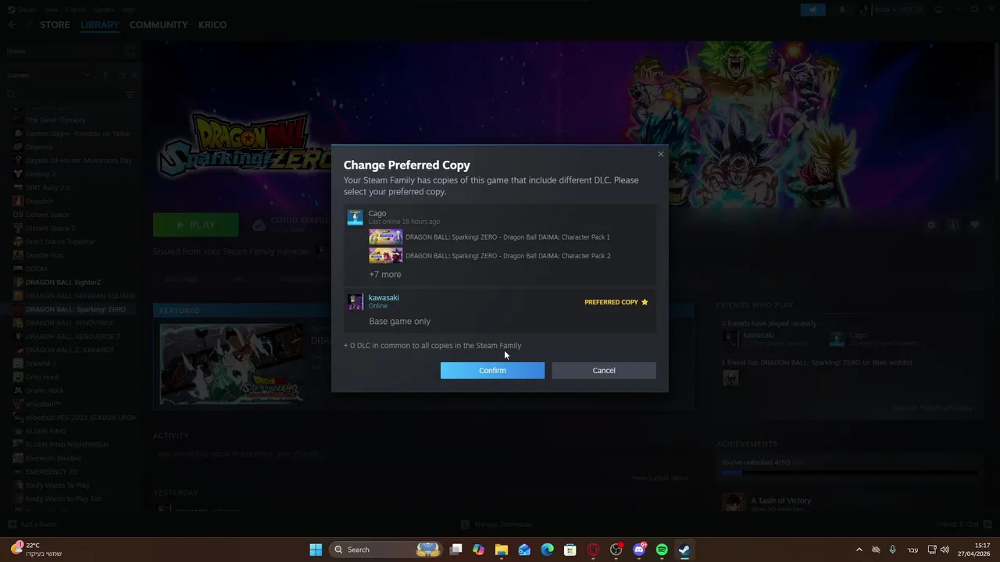Open DAIMA Character Pack 2 thumbnail
The height and width of the screenshot is (562, 1000).
[386, 255]
